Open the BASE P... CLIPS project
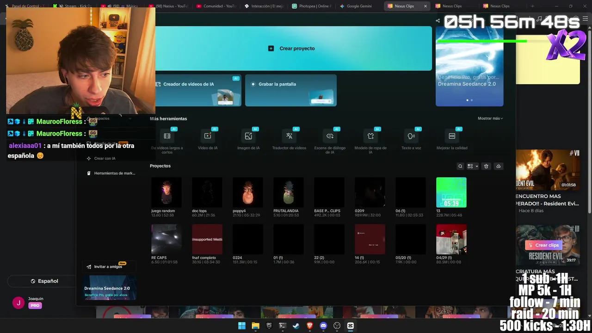The image size is (592, 333). (329, 192)
